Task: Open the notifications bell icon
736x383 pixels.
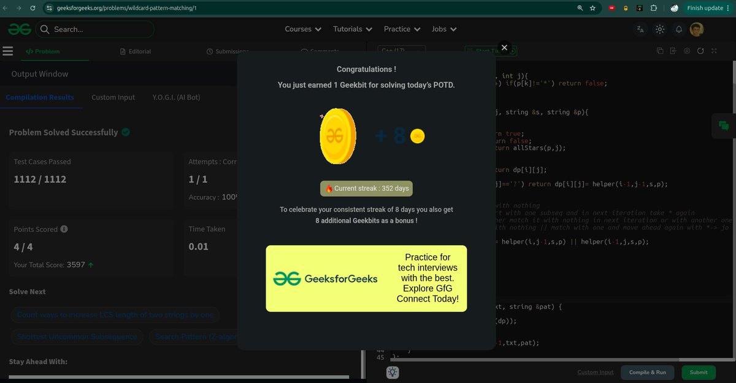Action: point(678,29)
